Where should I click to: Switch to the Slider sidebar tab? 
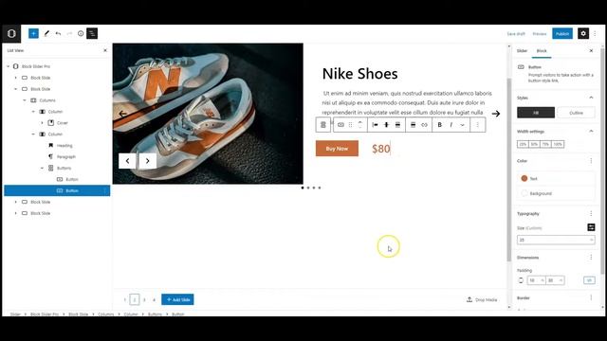522,50
